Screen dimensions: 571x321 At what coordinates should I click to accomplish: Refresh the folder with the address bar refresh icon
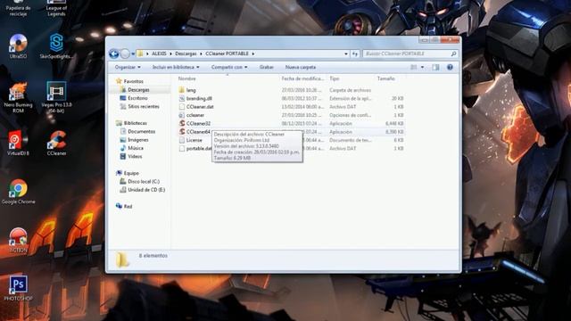pos(355,53)
